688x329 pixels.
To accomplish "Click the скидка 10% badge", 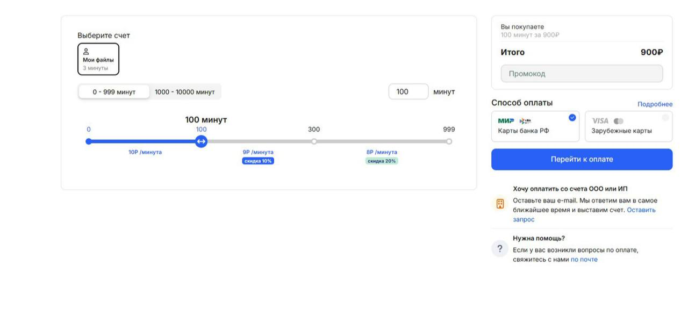I will coord(258,161).
